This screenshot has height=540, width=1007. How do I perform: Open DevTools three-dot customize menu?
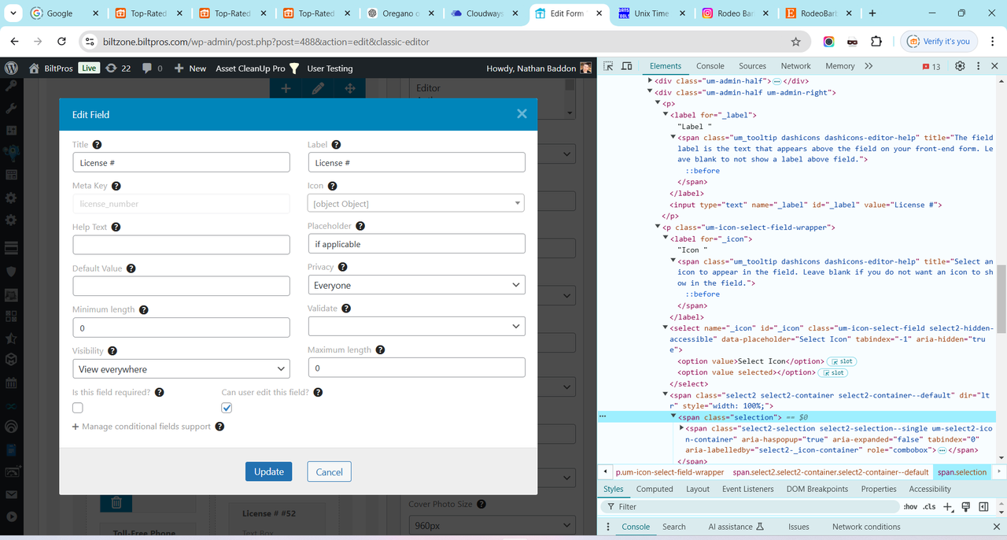[978, 66]
